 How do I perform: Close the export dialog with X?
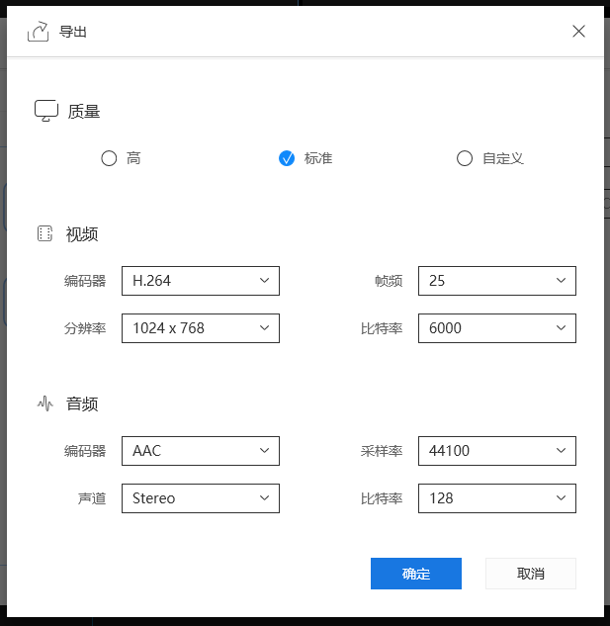(578, 31)
